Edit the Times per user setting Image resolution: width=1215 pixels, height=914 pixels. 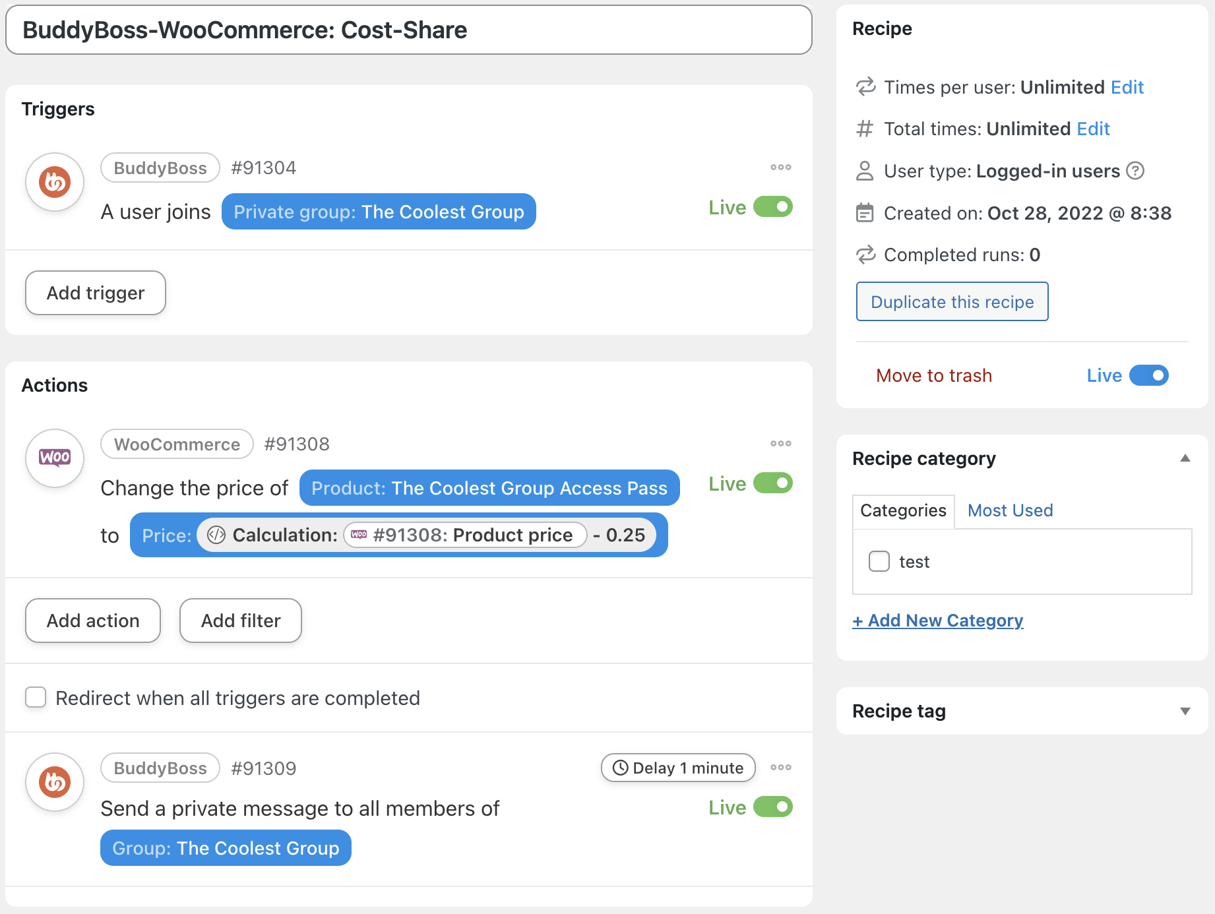coord(1127,87)
